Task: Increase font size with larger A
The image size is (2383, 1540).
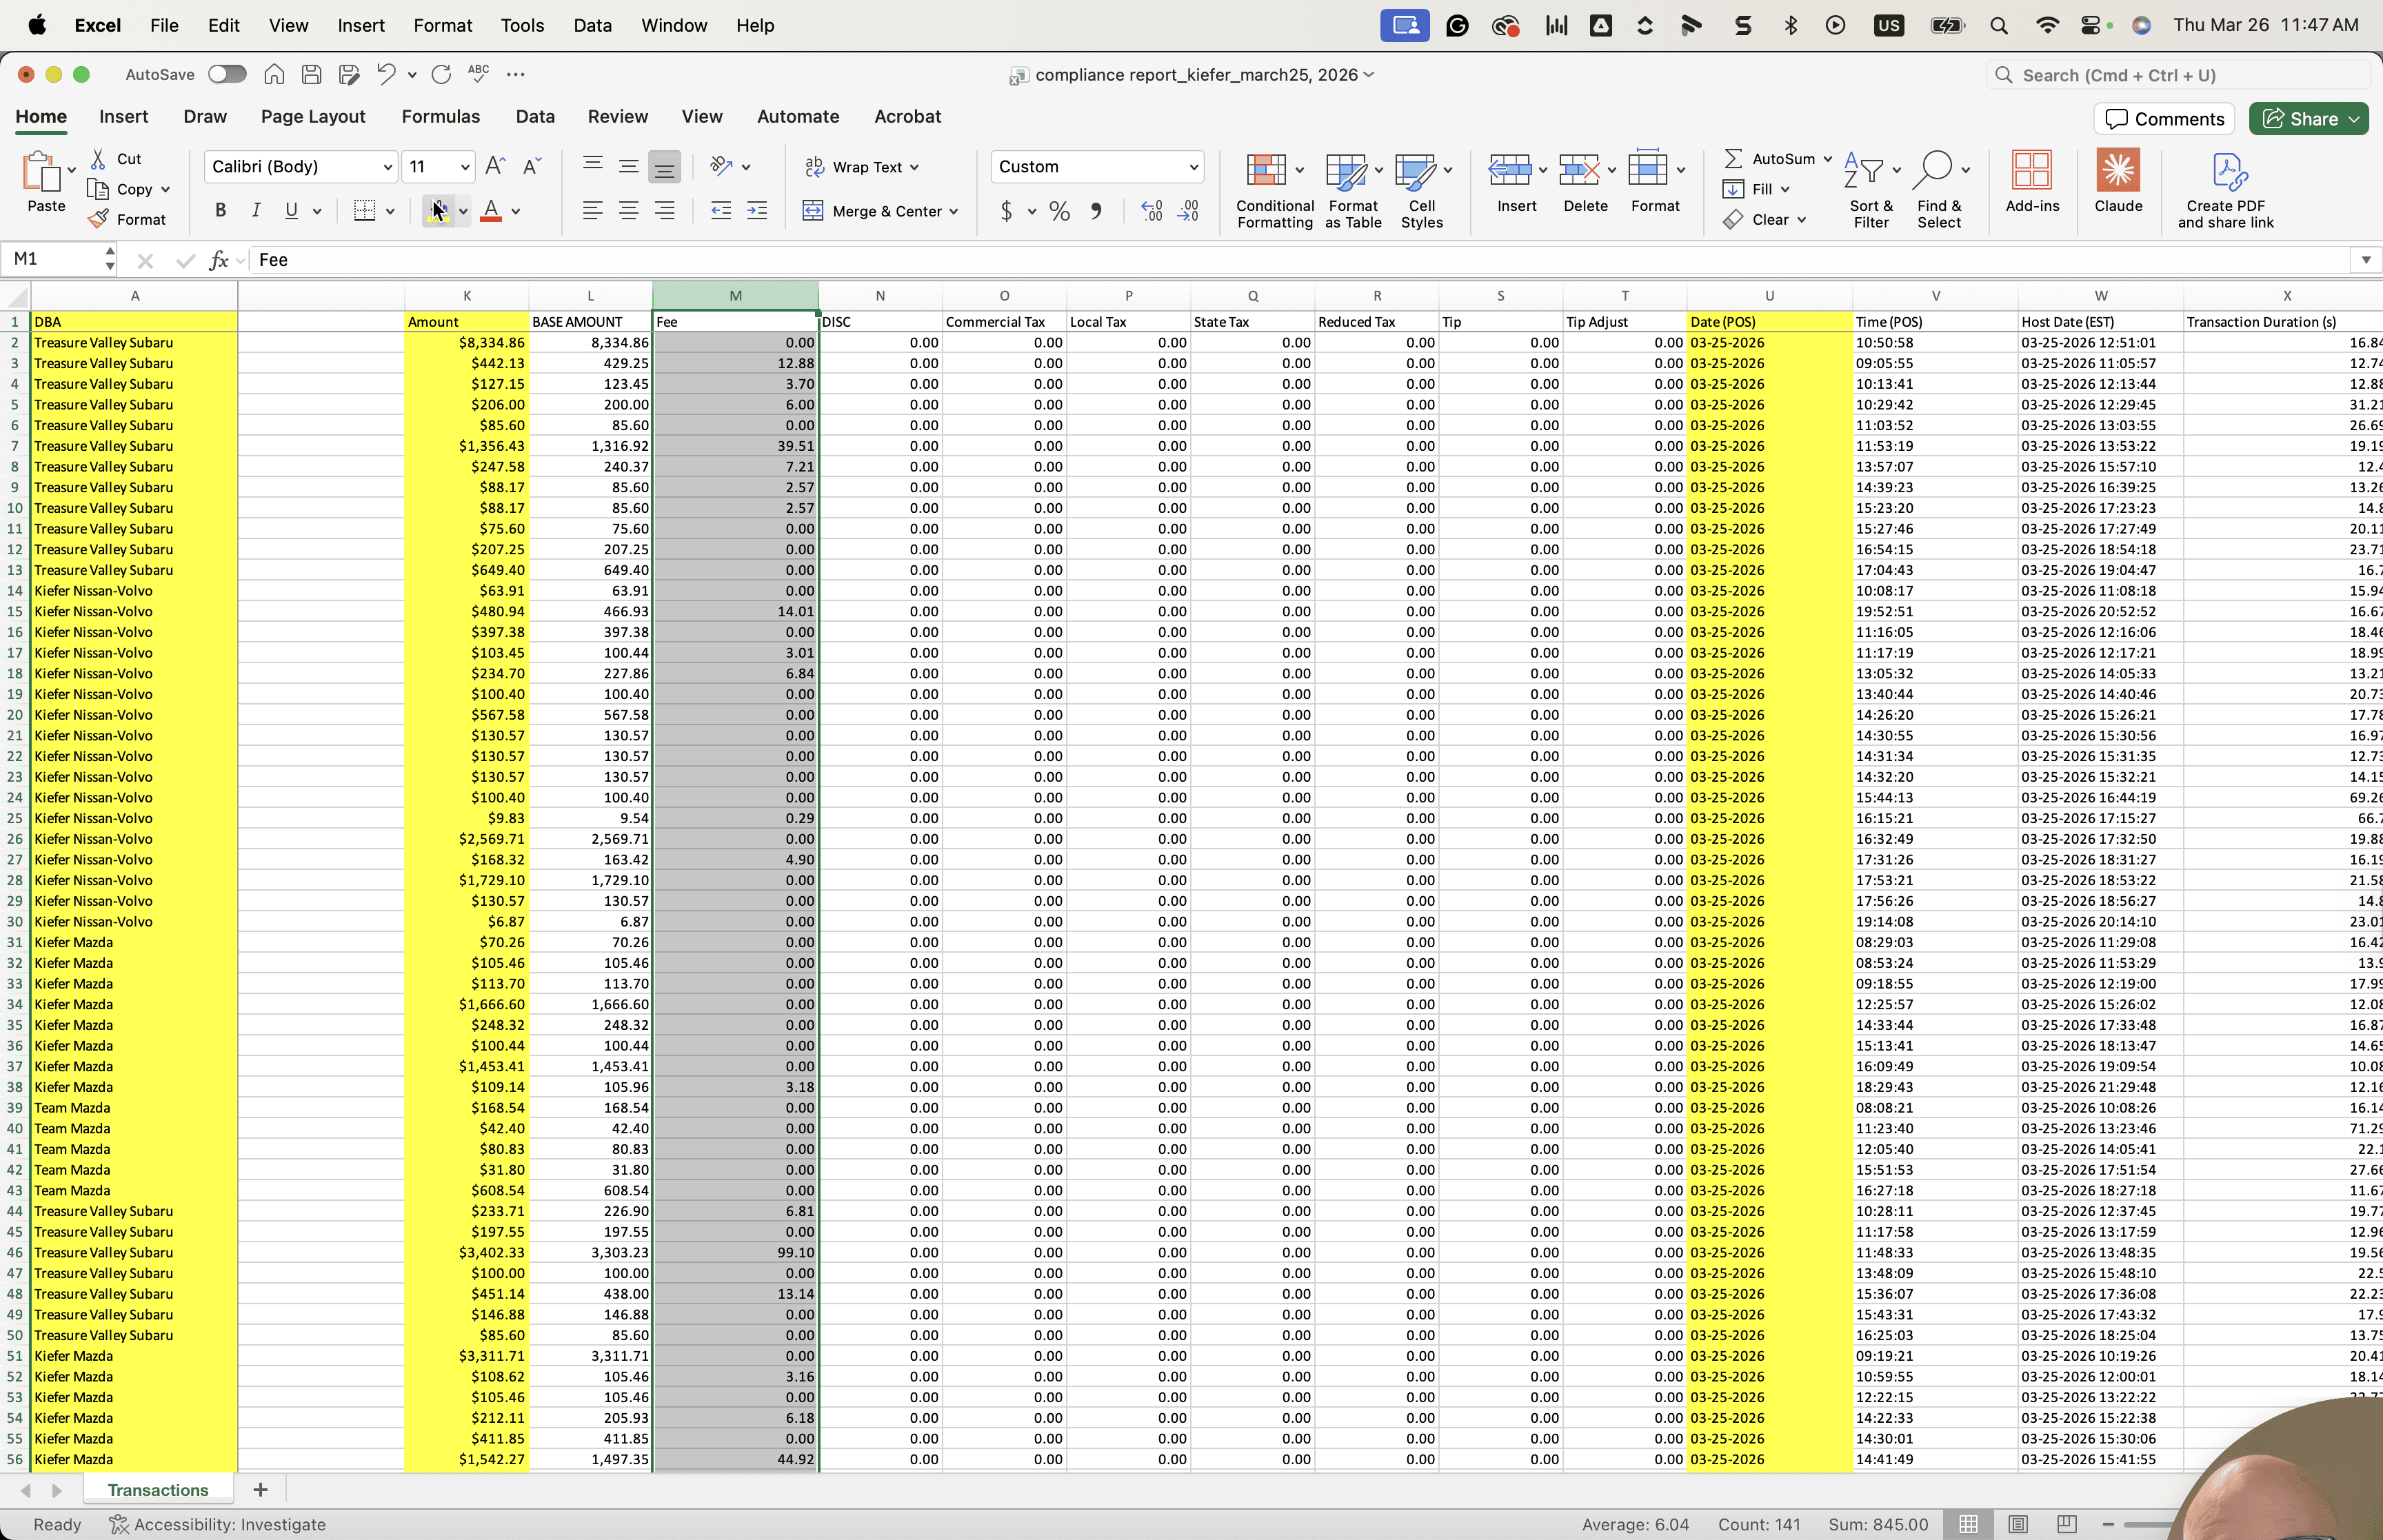Action: pyautogui.click(x=495, y=166)
